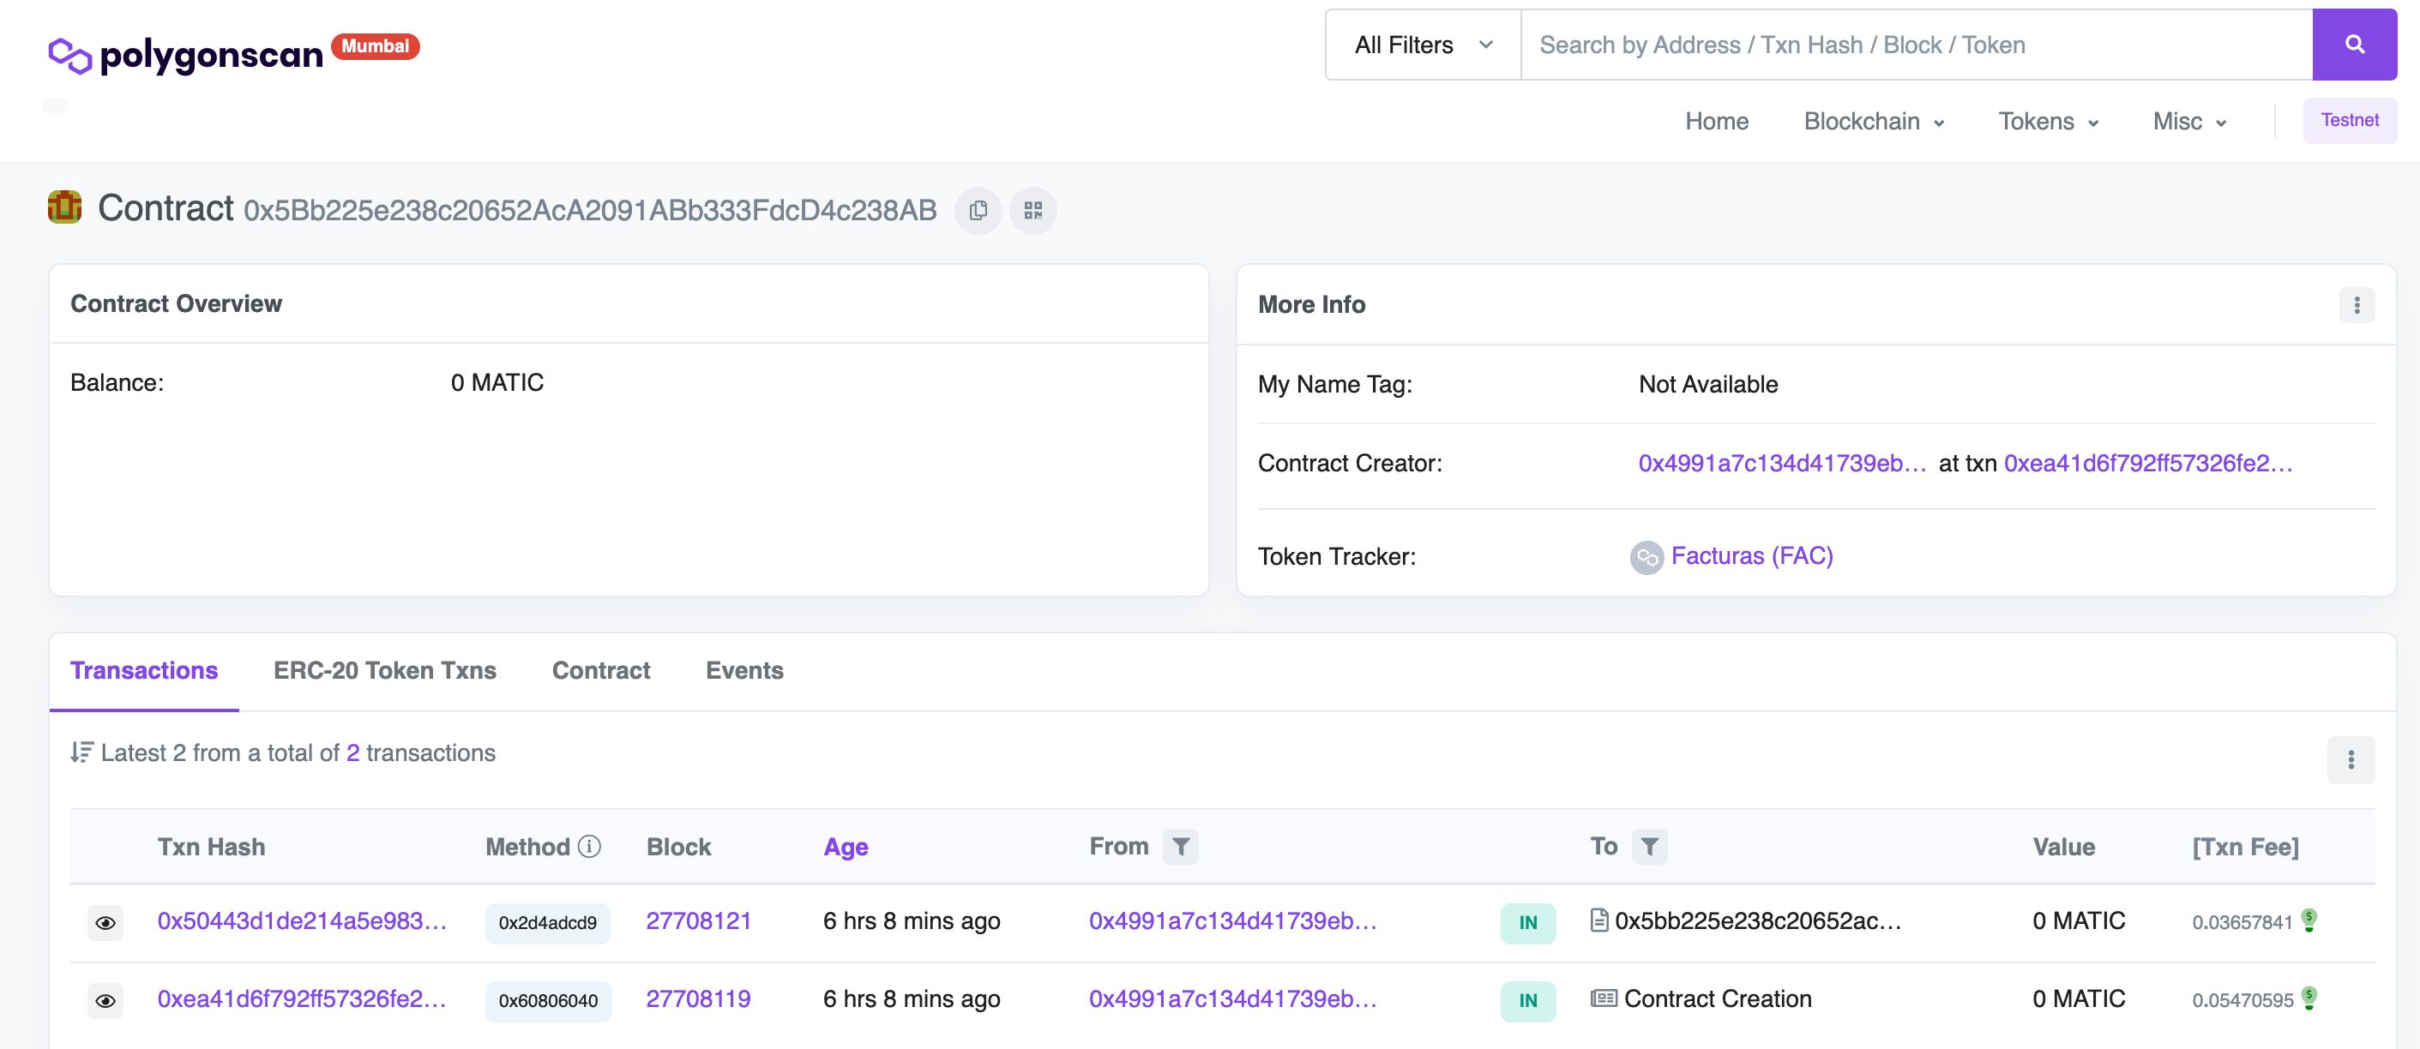Click the Contract Creation text
Image resolution: width=2420 pixels, height=1049 pixels.
click(1718, 998)
